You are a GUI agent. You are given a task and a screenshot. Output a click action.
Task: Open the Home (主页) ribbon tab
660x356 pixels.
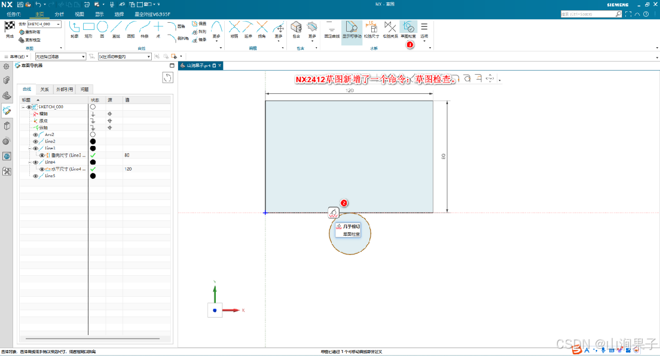39,14
